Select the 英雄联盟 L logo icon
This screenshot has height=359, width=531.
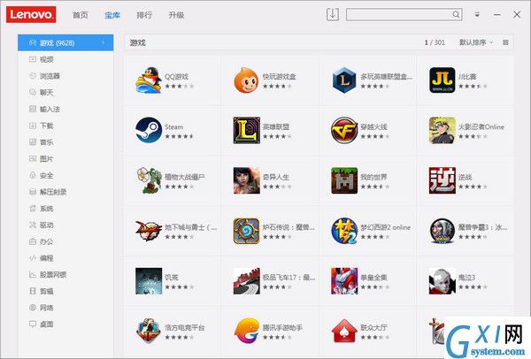point(246,130)
